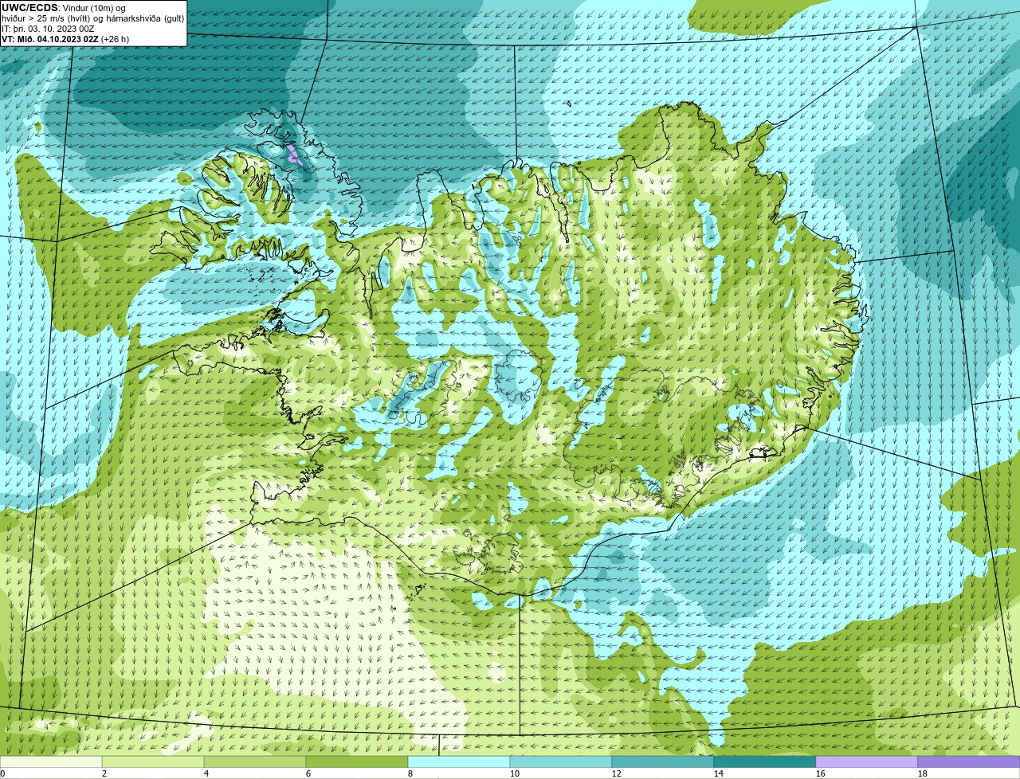The width and height of the screenshot is (1020, 779).
Task: Click the "IT: þri. 03. 10. 2023 00Z" line
Action: (x=48, y=29)
